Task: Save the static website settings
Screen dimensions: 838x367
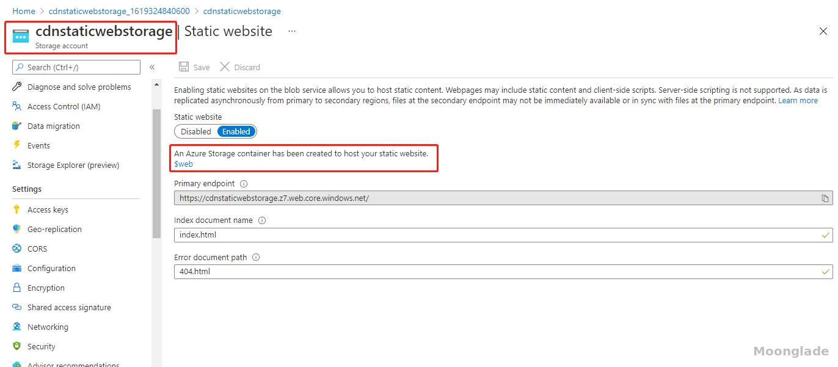Action: click(x=194, y=67)
